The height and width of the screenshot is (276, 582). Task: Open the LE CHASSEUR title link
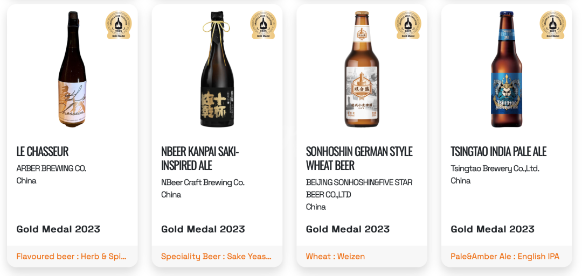43,151
